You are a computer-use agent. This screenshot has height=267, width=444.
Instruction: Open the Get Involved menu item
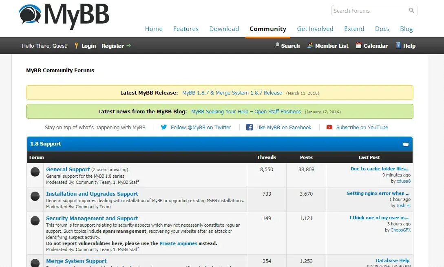[x=315, y=29]
